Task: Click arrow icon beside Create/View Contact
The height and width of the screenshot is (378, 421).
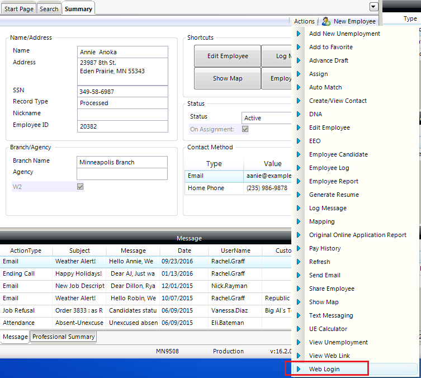Action: [x=299, y=101]
